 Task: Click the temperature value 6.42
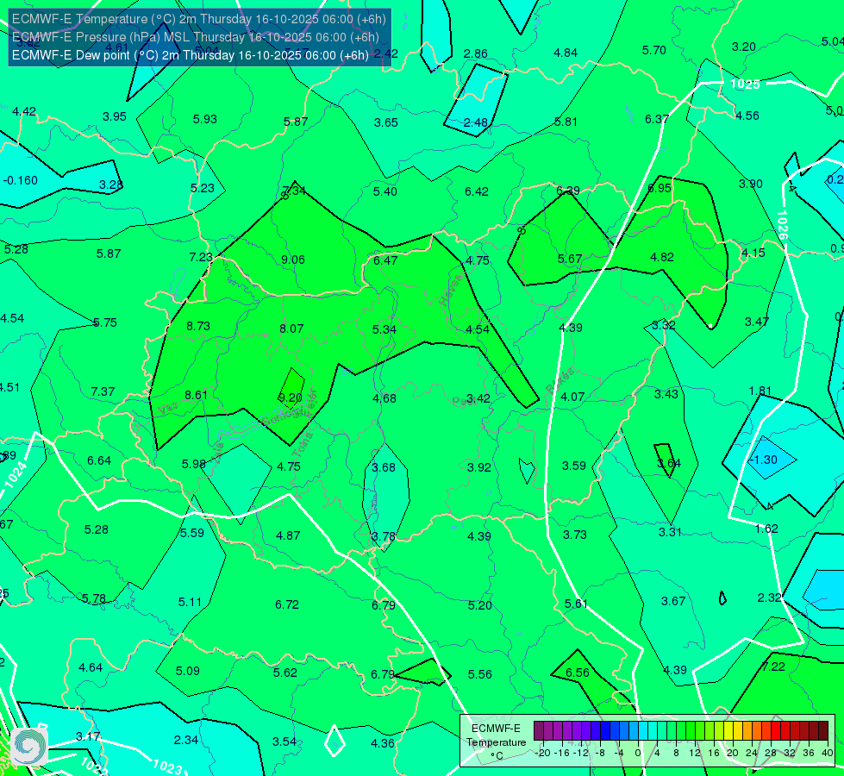coord(477,191)
